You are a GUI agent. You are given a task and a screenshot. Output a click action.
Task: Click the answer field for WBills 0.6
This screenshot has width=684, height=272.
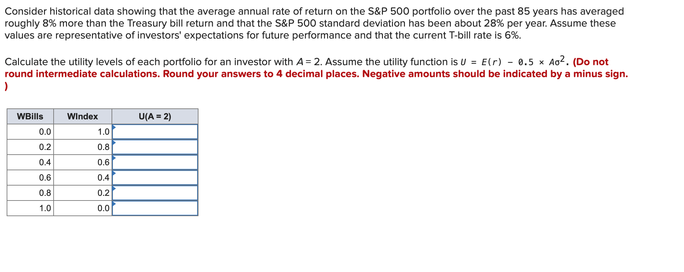155,177
